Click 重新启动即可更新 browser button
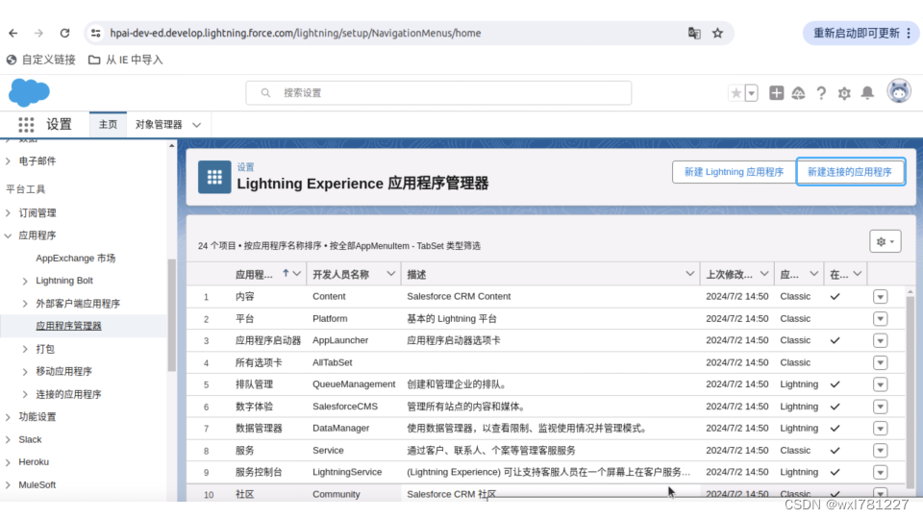This screenshot has height=519, width=923. click(856, 33)
